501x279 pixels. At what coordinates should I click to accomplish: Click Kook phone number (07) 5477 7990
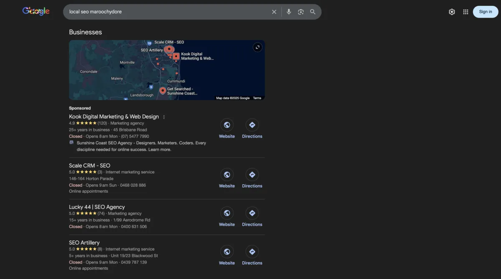(x=135, y=136)
